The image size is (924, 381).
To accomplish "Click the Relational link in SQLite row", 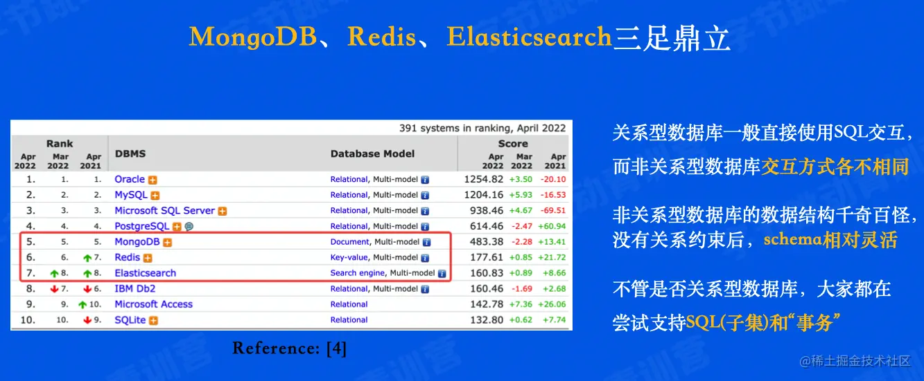I will click(349, 320).
